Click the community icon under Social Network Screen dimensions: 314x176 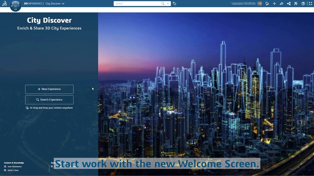coord(52,167)
